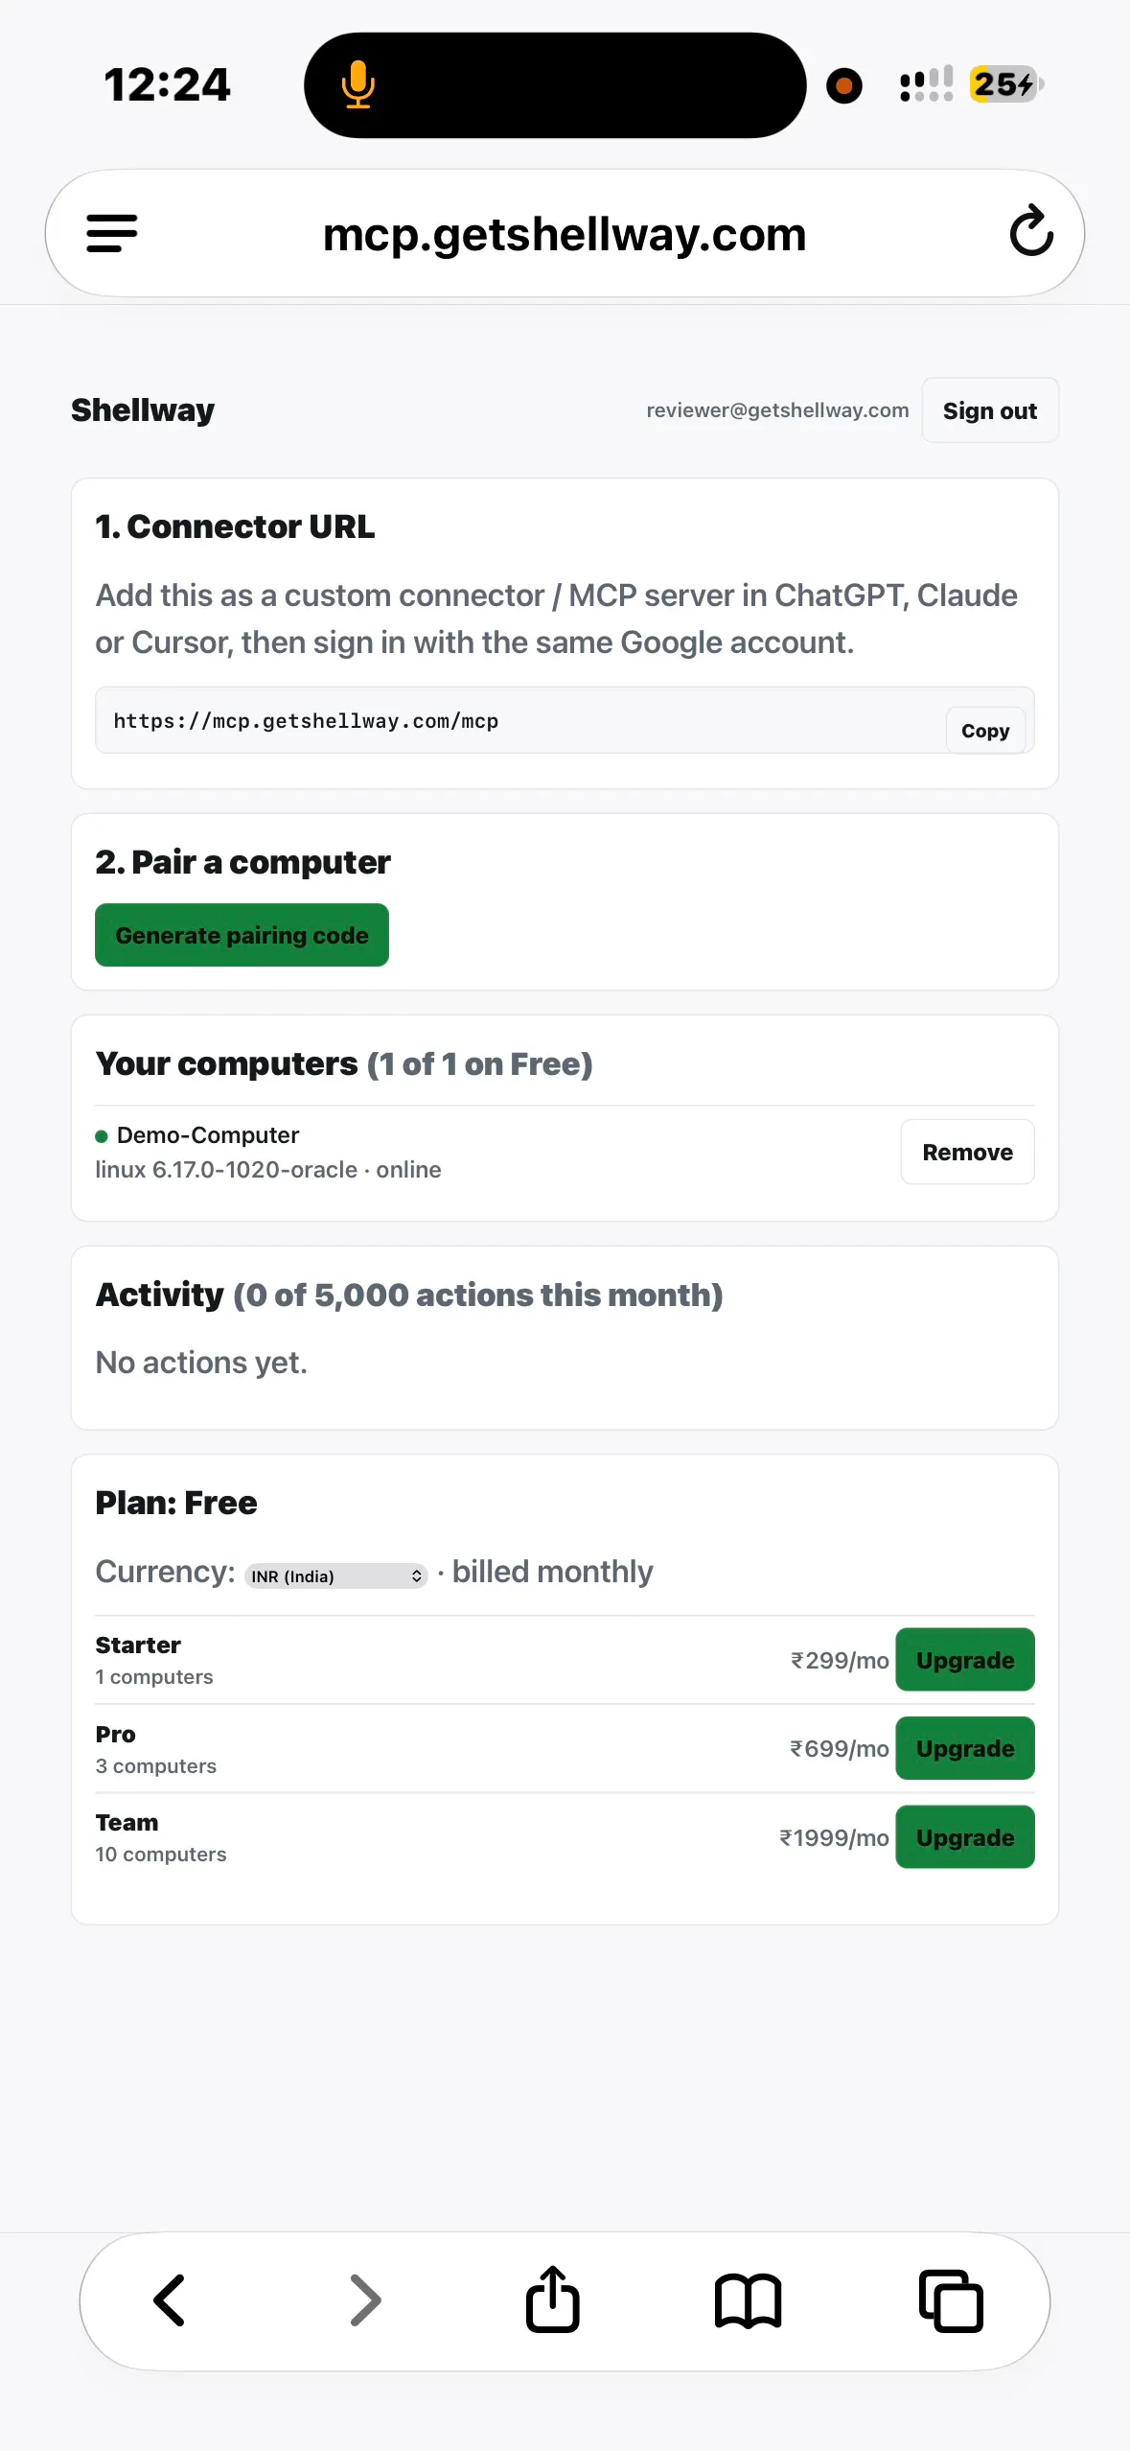Go back with the left chevron
The image size is (1130, 2451).
(x=170, y=2299)
